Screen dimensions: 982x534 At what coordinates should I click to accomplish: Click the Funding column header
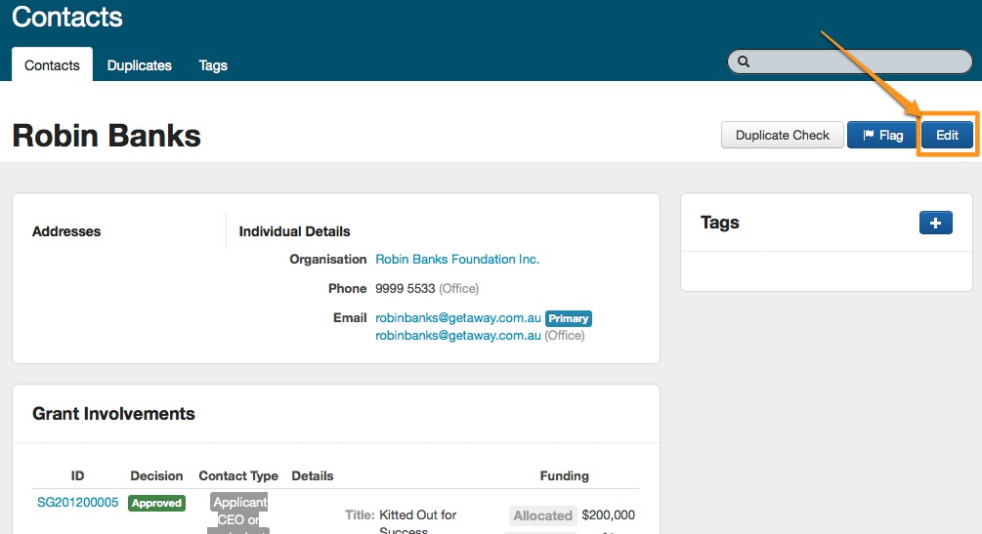(564, 476)
